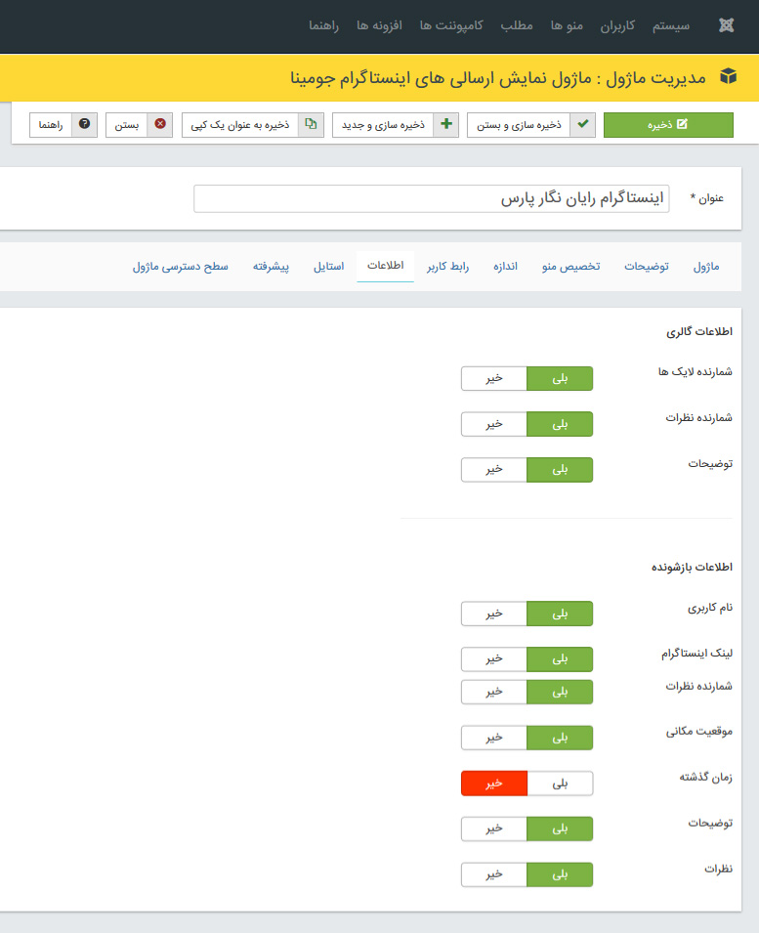Open the کامپوننت ها menu

click(x=451, y=26)
